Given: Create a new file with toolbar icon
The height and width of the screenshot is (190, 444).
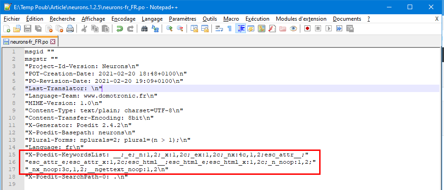Looking at the screenshot, I should [x=7, y=29].
